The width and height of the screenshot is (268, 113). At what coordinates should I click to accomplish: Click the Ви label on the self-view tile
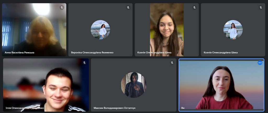[183, 108]
